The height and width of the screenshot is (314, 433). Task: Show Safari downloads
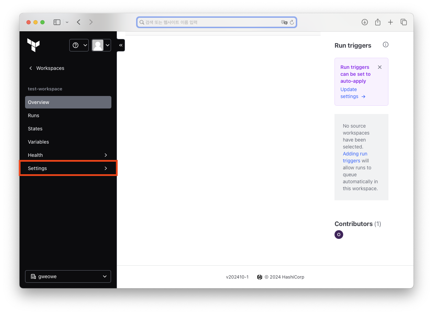(x=365, y=22)
